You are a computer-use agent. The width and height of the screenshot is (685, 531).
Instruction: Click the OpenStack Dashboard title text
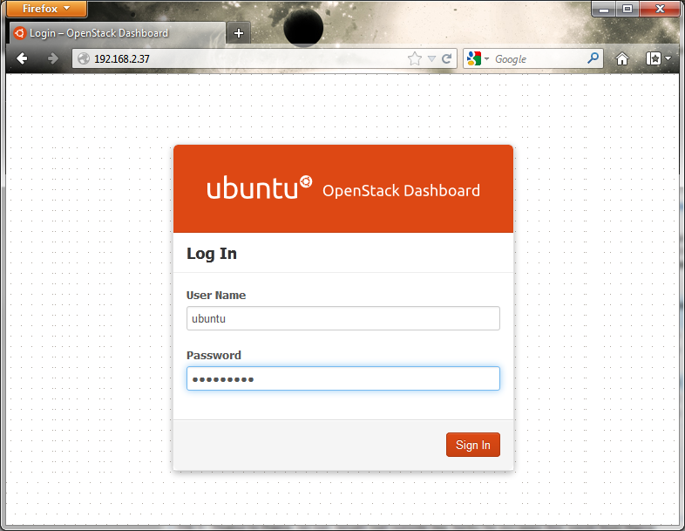(401, 191)
